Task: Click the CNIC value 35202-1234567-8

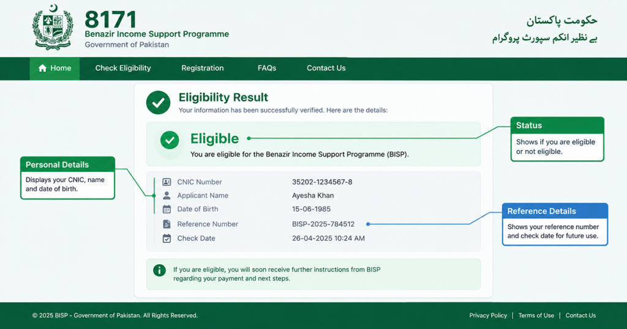Action: tap(322, 182)
